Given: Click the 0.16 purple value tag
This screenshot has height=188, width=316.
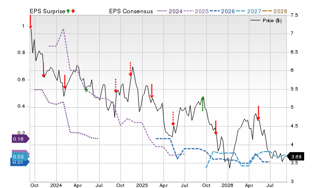Looking at the screenshot, I should click(x=20, y=139).
